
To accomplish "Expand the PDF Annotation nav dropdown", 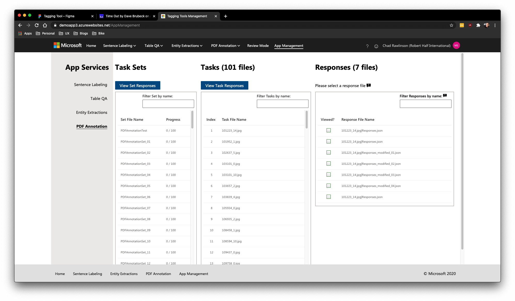I will (225, 46).
